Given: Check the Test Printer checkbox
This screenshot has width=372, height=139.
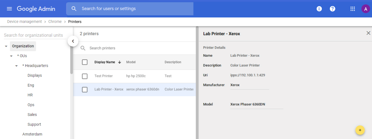Looking at the screenshot, I should coord(85,76).
